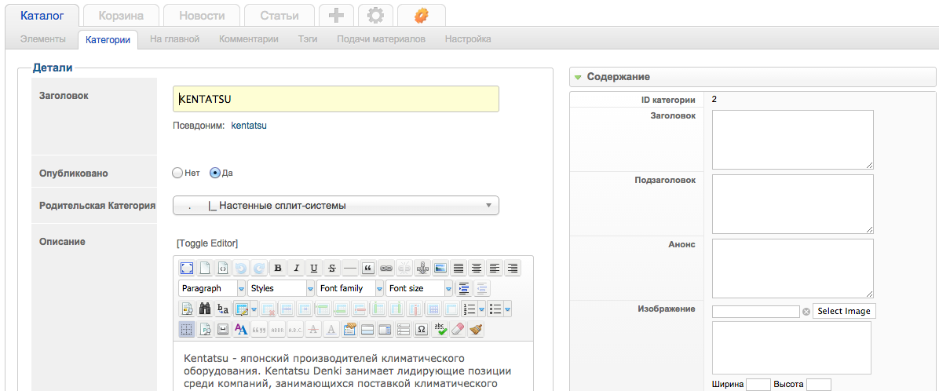Viewport: 939px width, 391px height.
Task: Open the Font size dropdown
Action: pos(448,288)
